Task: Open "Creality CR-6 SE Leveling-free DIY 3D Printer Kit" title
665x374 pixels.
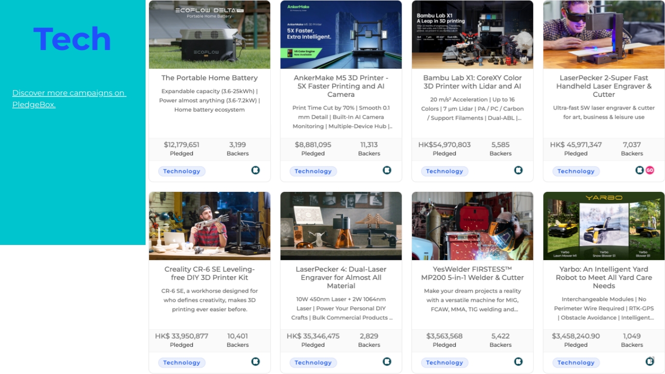Action: (210, 273)
